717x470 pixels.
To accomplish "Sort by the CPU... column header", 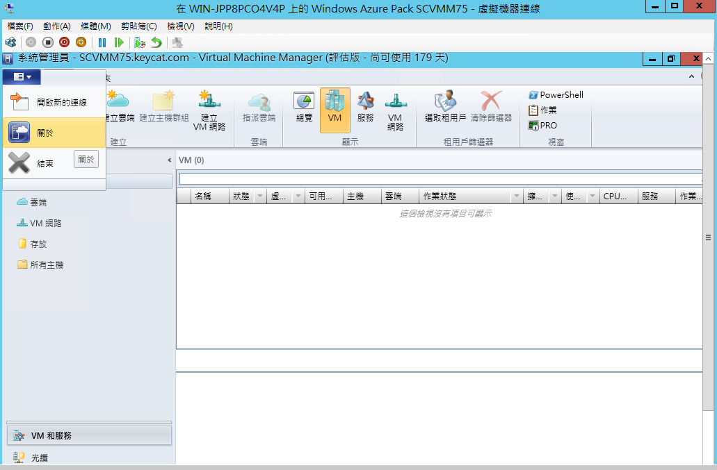I will [x=619, y=196].
